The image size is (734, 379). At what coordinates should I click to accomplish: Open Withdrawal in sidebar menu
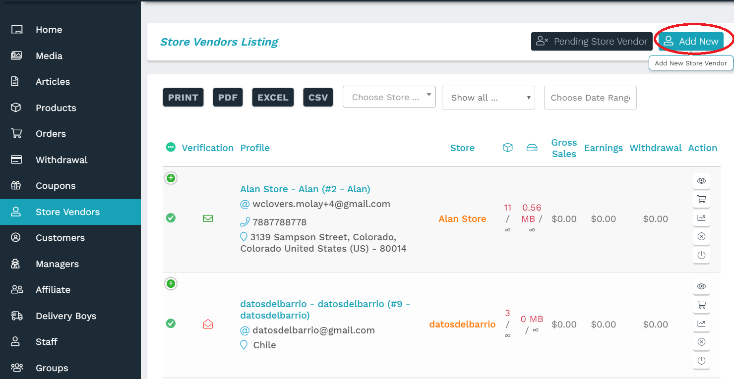pos(70,160)
